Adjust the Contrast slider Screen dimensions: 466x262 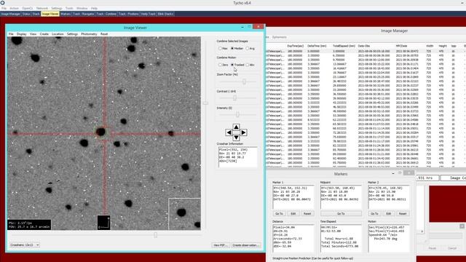click(x=234, y=98)
